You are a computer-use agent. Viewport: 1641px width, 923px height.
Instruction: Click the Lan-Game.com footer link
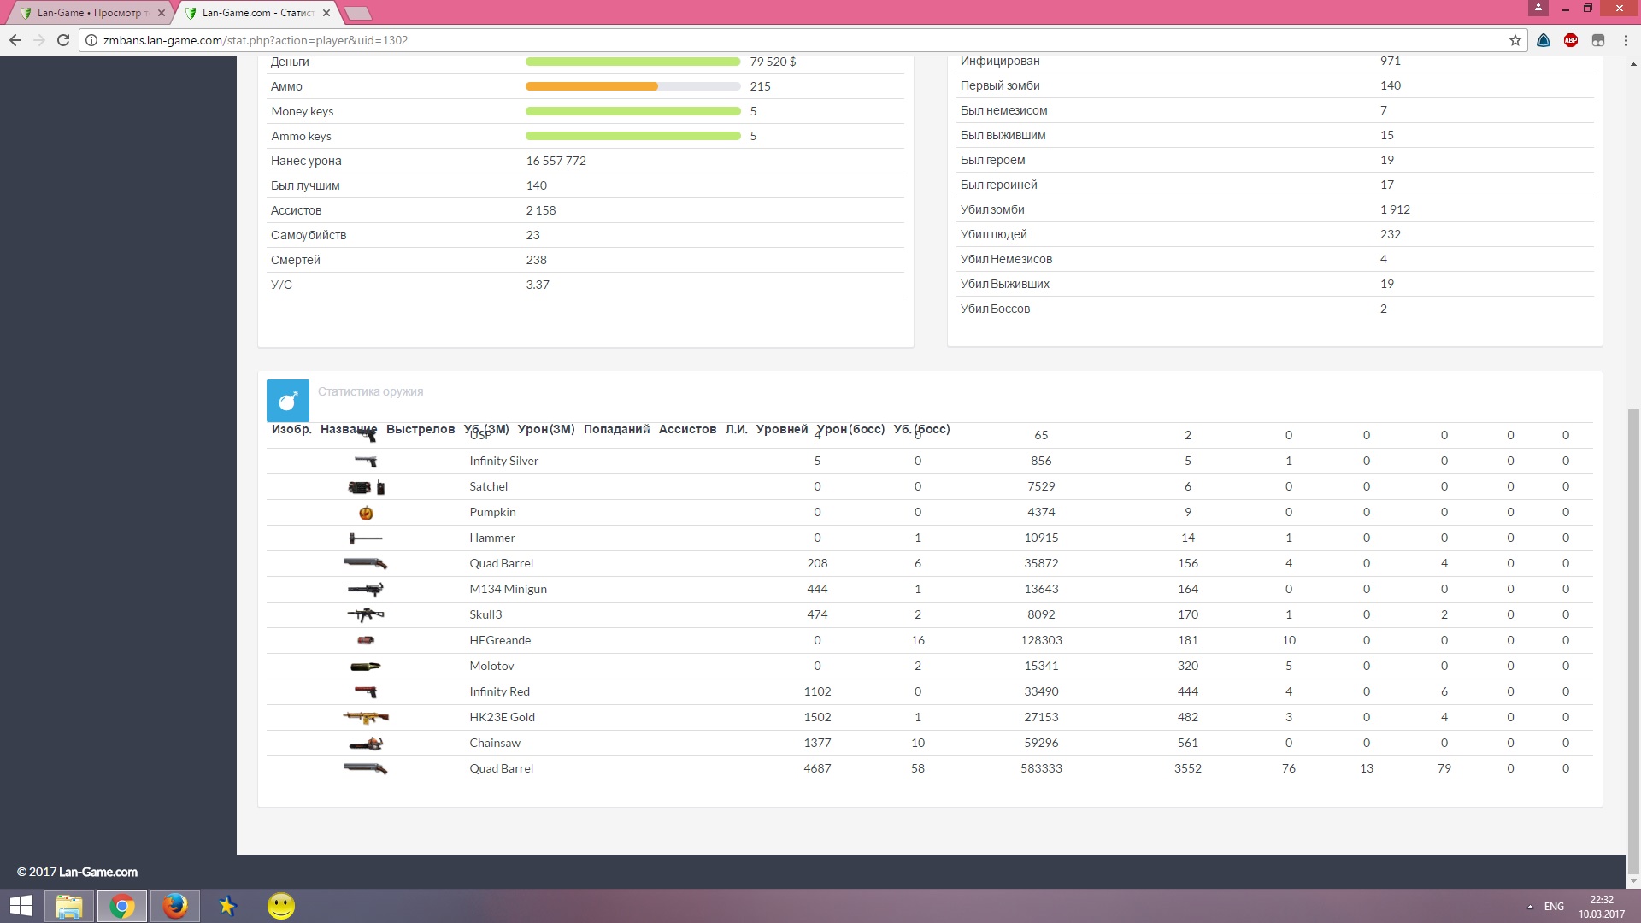(x=97, y=873)
